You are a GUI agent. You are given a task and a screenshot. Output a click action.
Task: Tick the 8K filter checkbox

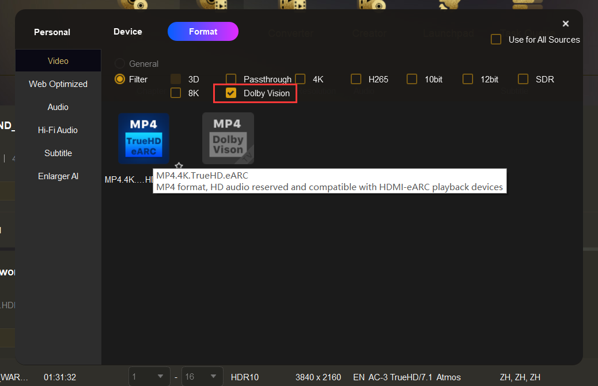[x=176, y=93]
